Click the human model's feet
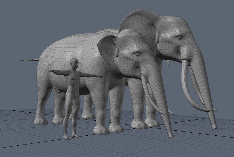Screen dimensions: 234x157 [x=71, y=136]
